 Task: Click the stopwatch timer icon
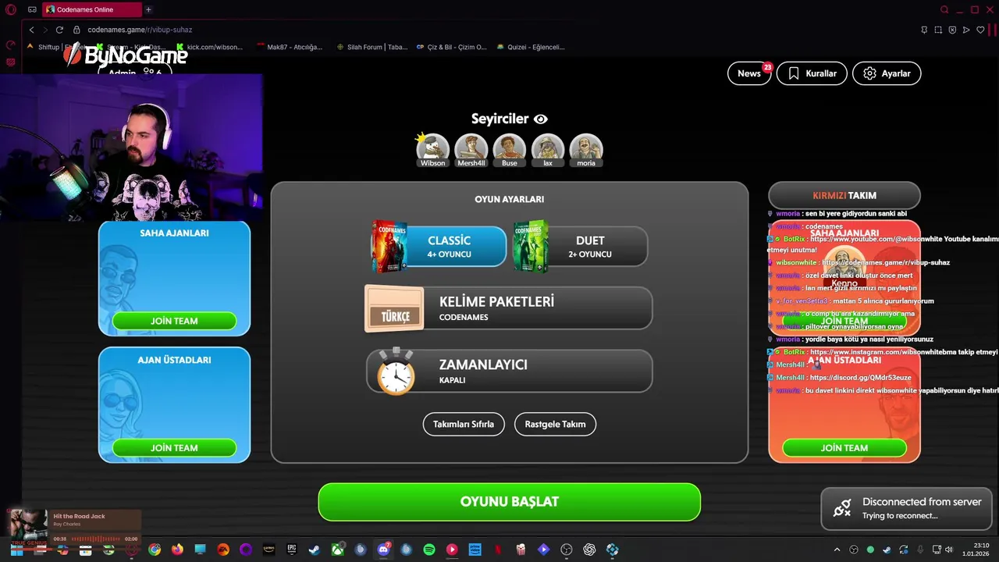[x=396, y=371]
